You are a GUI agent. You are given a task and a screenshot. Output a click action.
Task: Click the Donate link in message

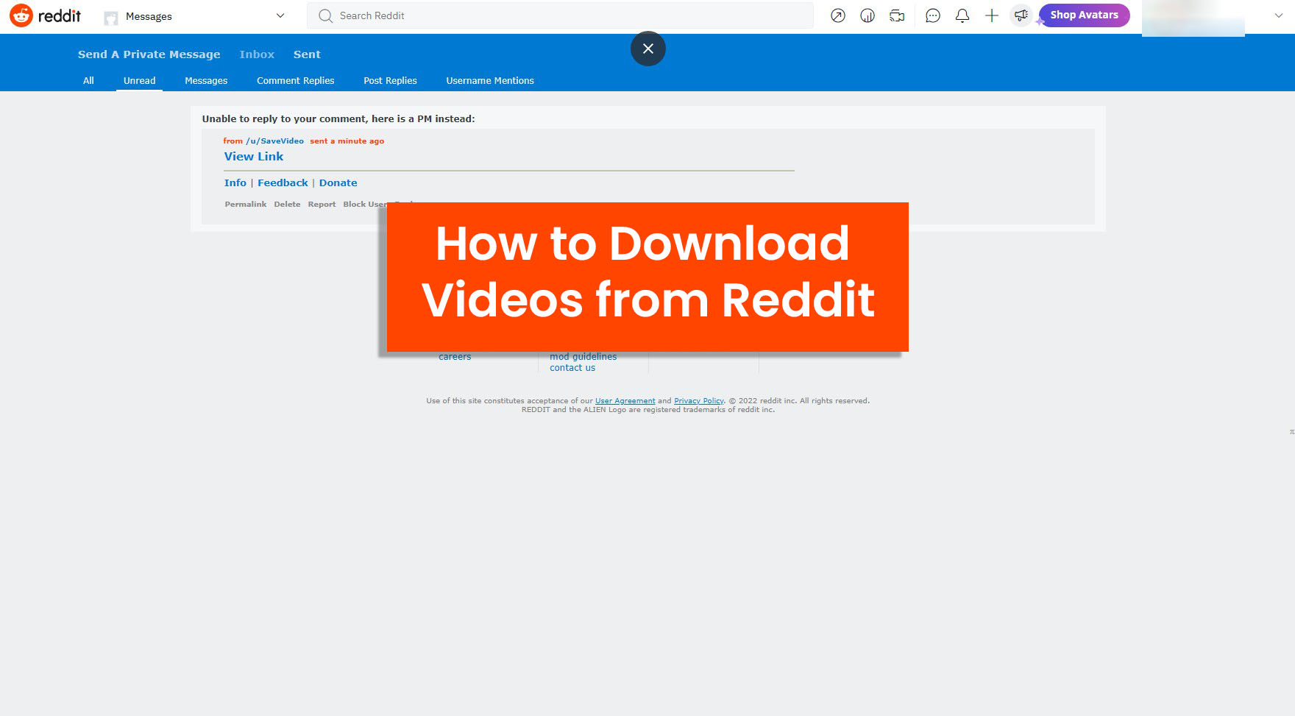(338, 183)
